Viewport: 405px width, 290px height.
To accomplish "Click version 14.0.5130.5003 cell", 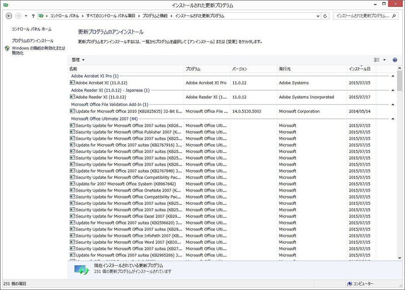I will [247, 111].
